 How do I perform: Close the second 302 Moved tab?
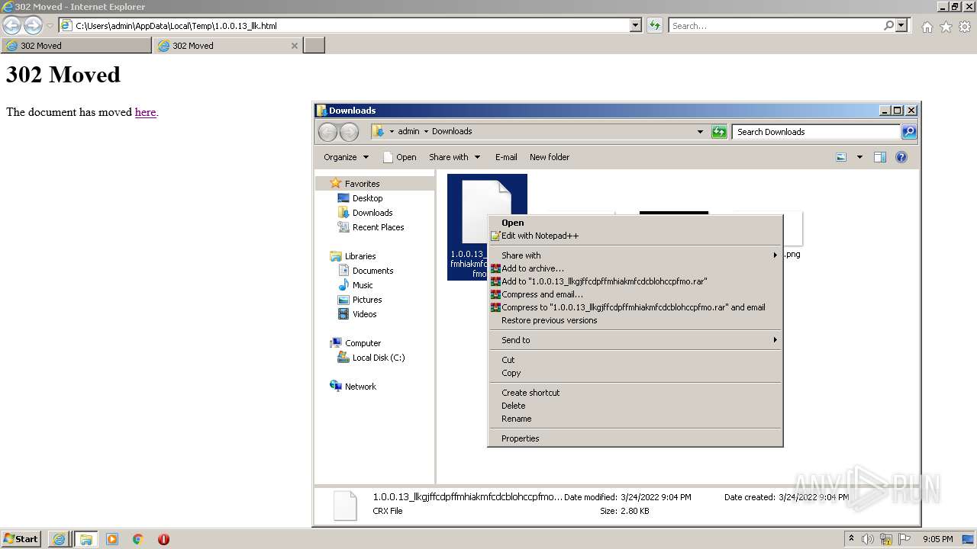click(x=295, y=46)
